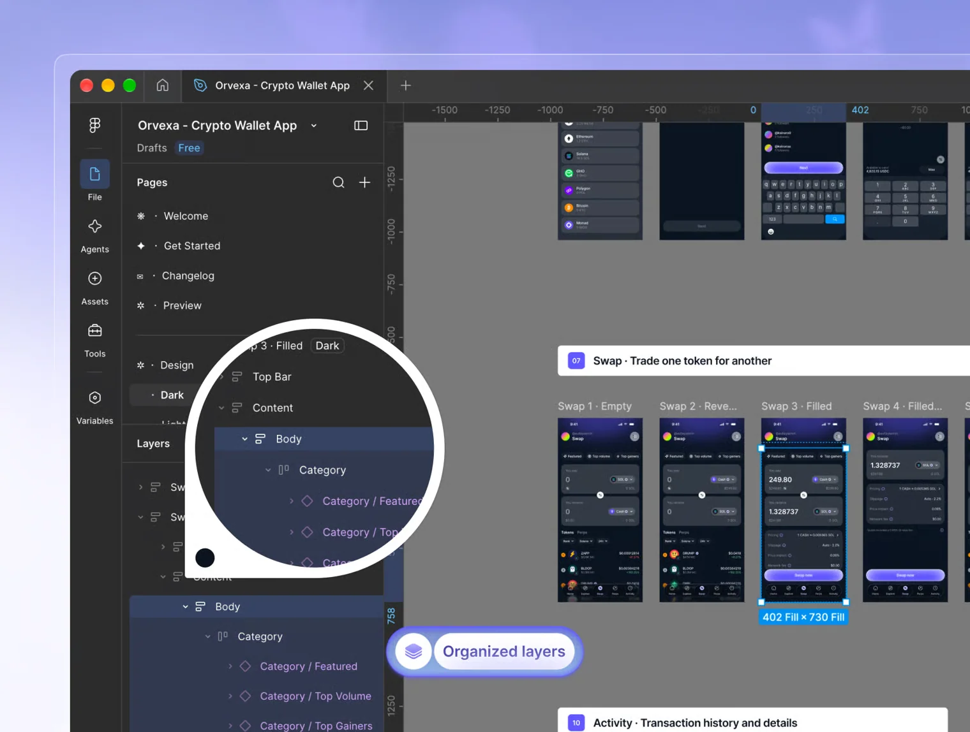Click the component icon beside Category / Featured
The image size is (970, 732).
(245, 666)
